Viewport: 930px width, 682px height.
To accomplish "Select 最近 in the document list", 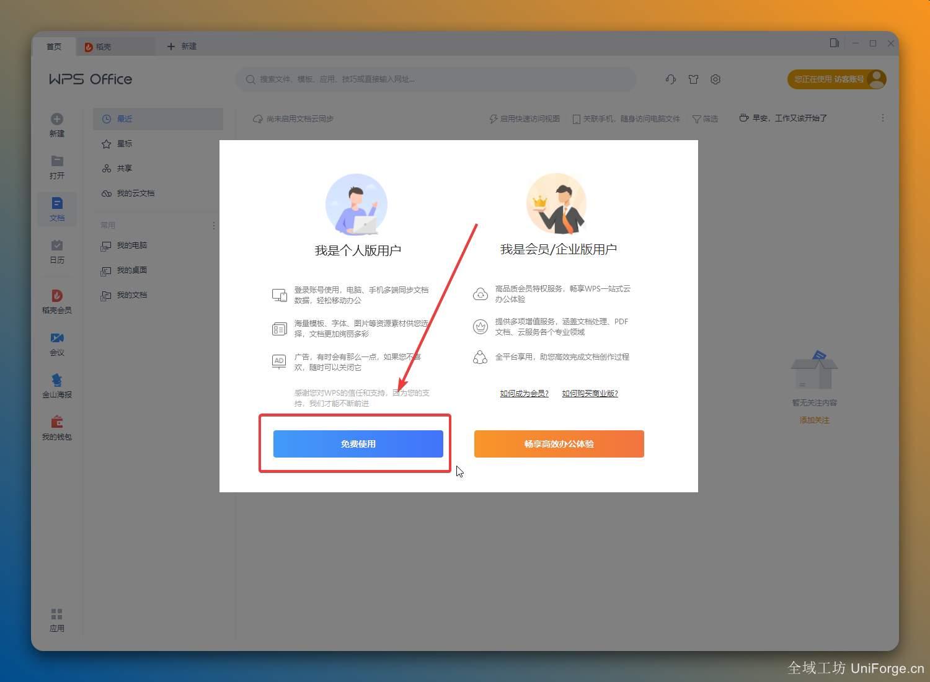I will point(158,119).
